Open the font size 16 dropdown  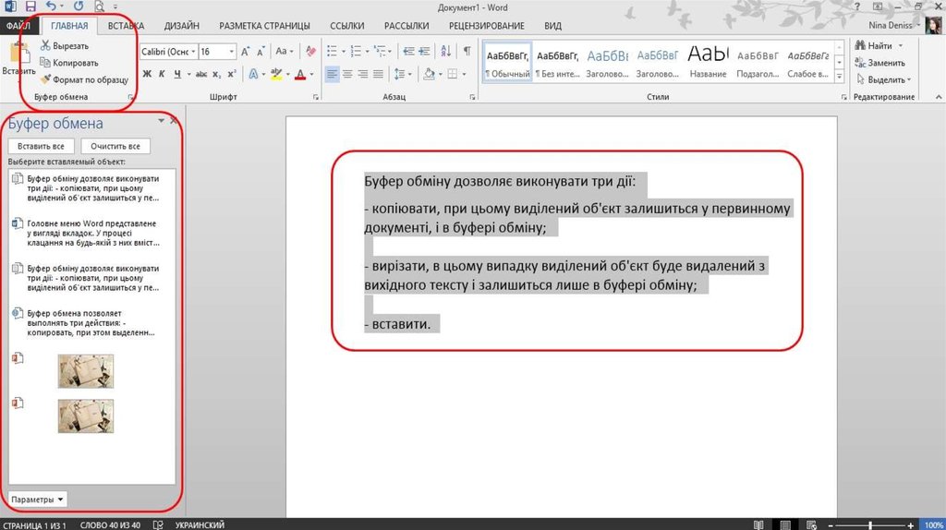point(232,52)
